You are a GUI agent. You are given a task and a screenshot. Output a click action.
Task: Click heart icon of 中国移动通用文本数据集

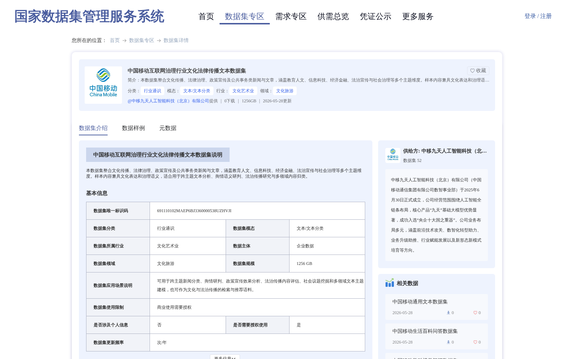coord(475,313)
